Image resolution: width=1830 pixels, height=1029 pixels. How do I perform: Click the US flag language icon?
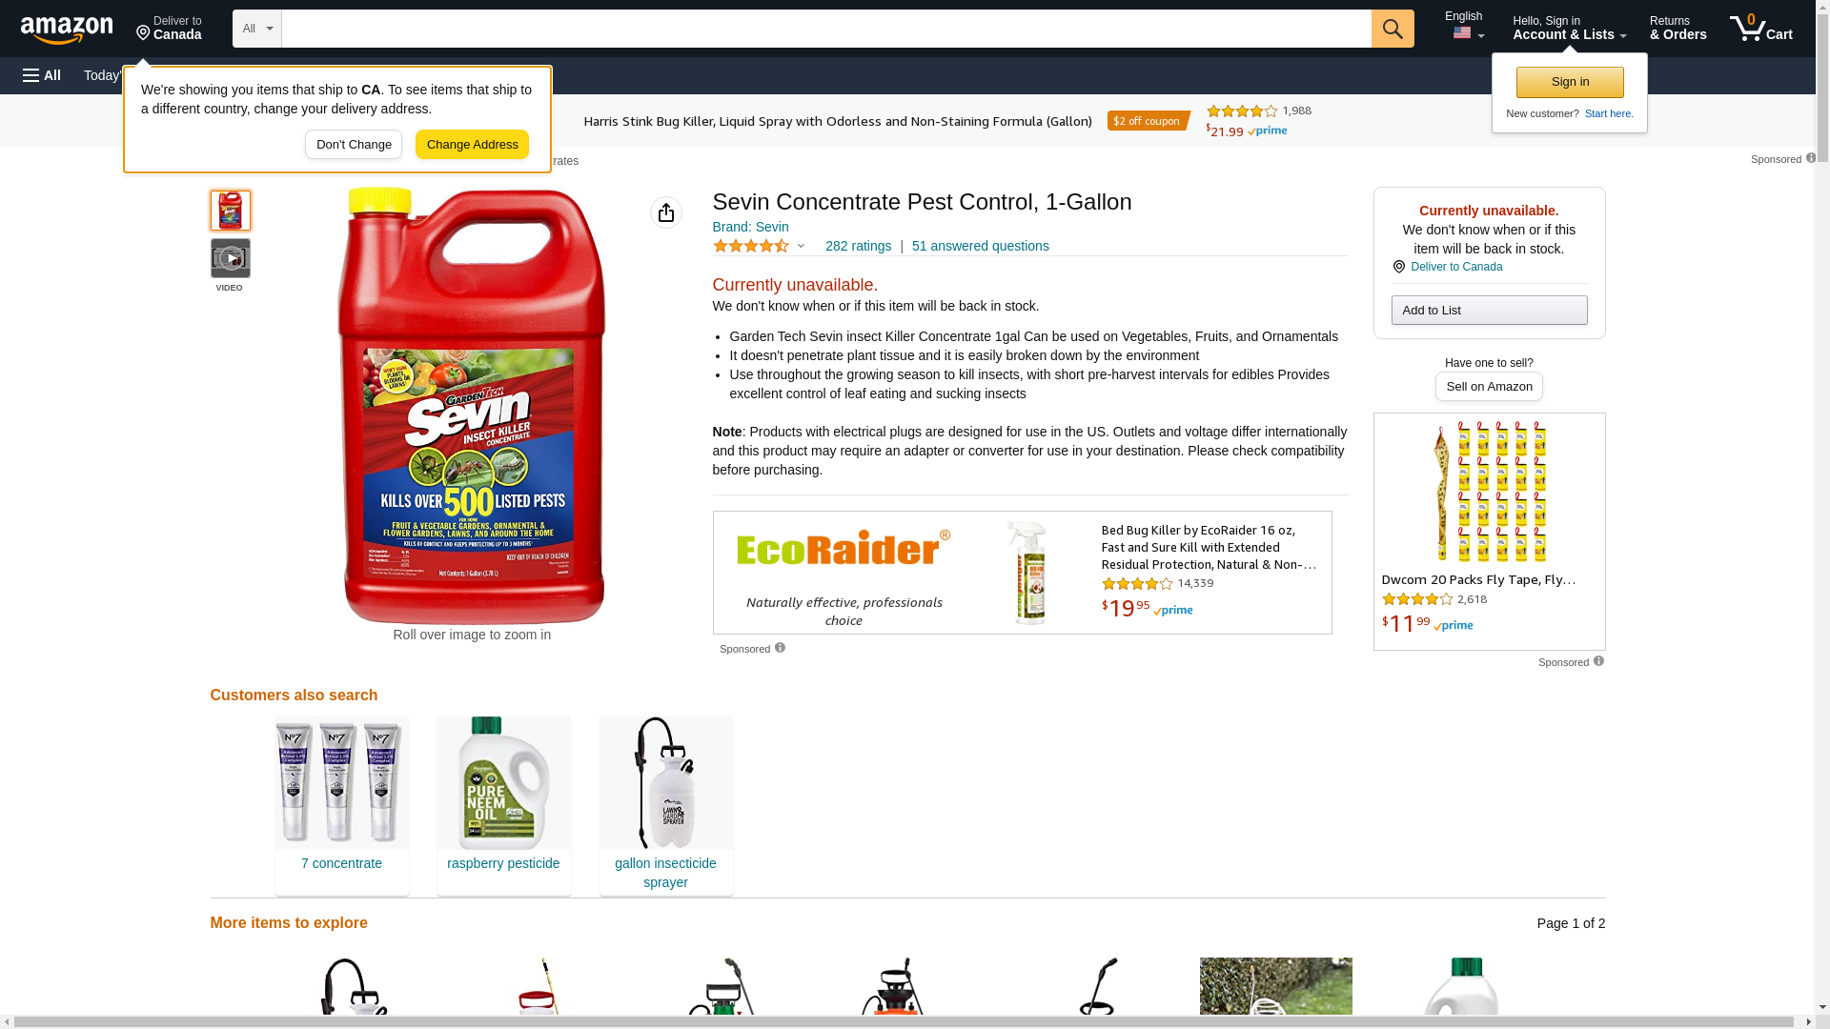1462,33
